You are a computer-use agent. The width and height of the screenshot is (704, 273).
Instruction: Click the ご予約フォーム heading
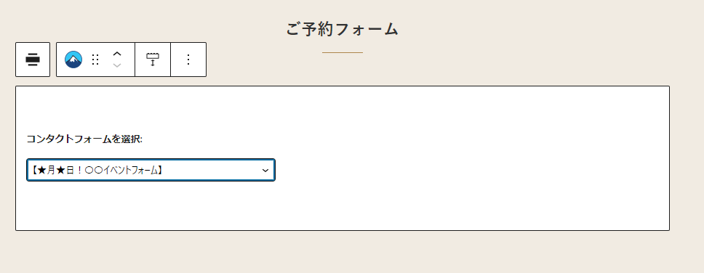click(x=342, y=29)
